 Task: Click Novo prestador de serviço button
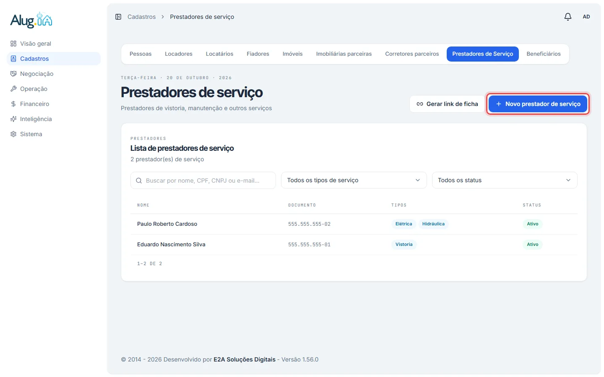pos(538,104)
